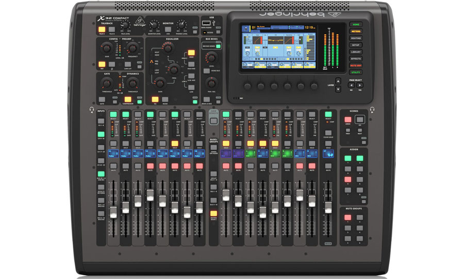Select the AUX IN / USB REC layer button
Screen dimensions: 464x279
[x=101, y=174]
